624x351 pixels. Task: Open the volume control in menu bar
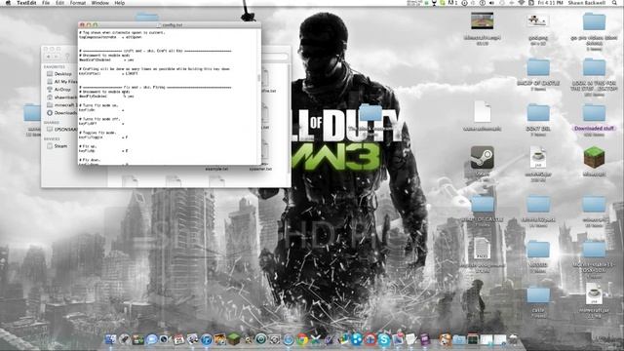pos(491,3)
